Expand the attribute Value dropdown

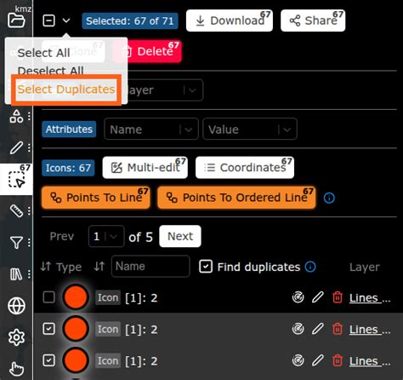pyautogui.click(x=250, y=130)
